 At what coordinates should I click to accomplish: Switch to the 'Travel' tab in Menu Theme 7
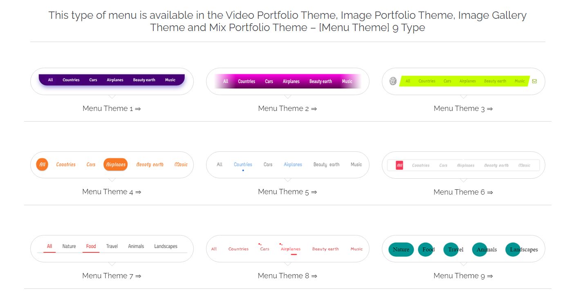112,246
